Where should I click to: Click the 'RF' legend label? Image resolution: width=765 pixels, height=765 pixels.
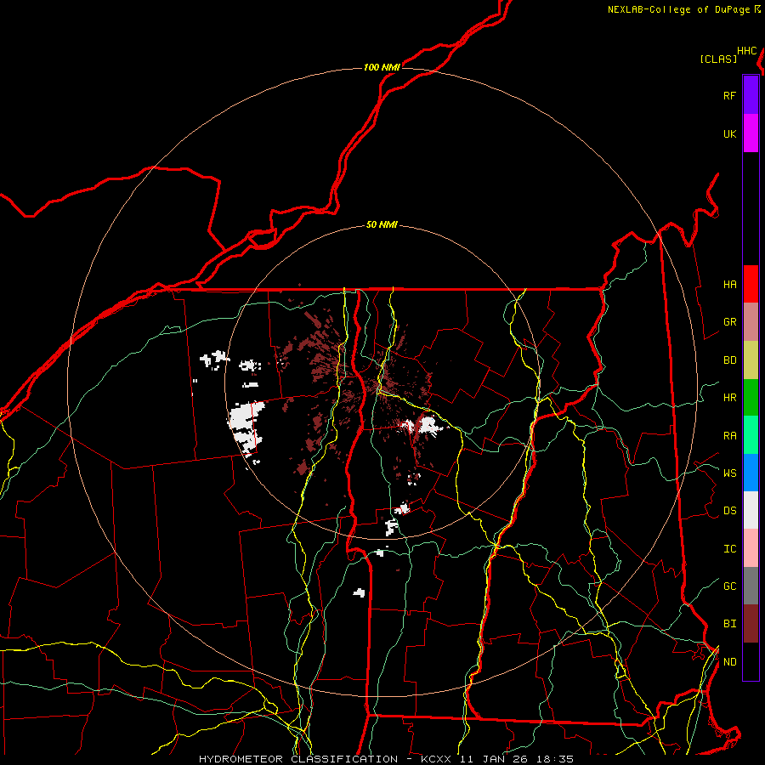729,95
